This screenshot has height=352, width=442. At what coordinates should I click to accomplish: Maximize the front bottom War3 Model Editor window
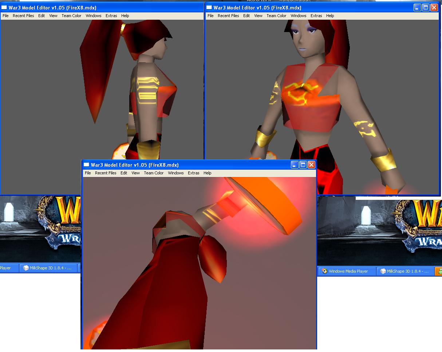click(303, 165)
